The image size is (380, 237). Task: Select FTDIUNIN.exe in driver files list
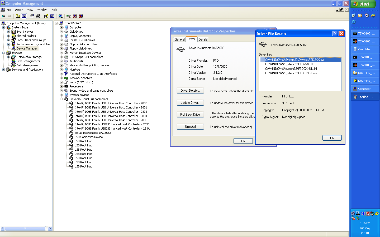[x=291, y=73]
